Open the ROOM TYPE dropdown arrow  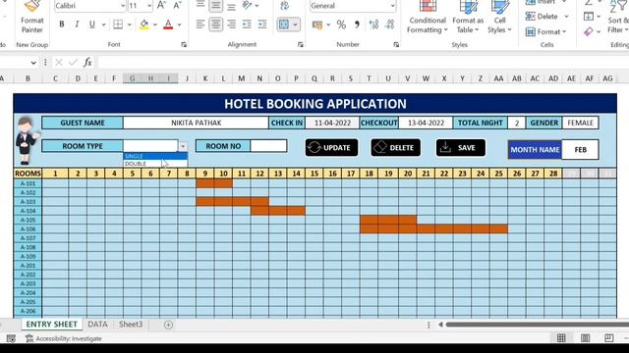183,146
